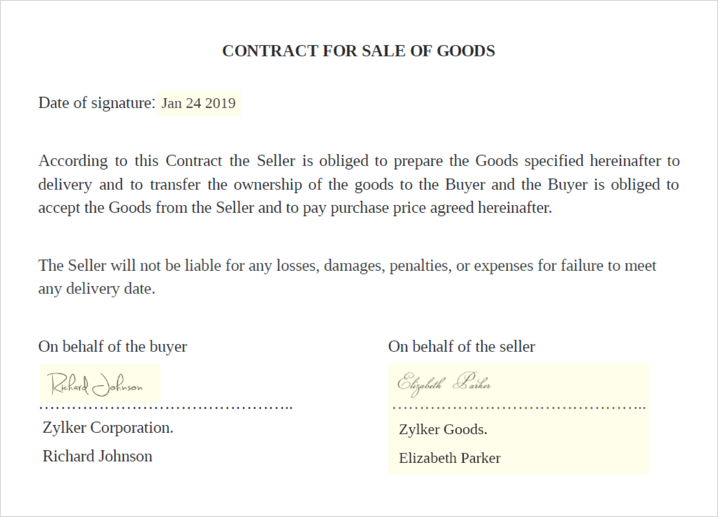Click the seller's dotted signature line
718x517 pixels.
pyautogui.click(x=519, y=408)
